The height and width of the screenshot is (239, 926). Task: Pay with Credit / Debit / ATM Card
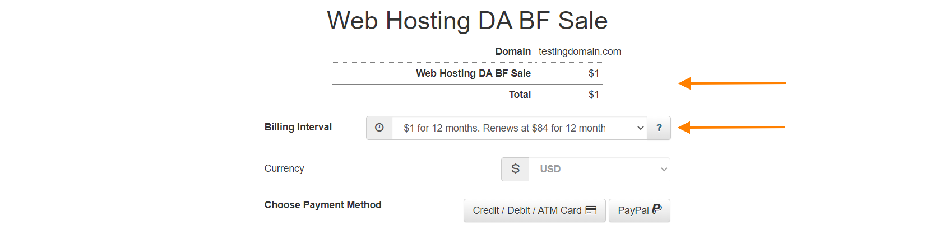[x=535, y=210]
